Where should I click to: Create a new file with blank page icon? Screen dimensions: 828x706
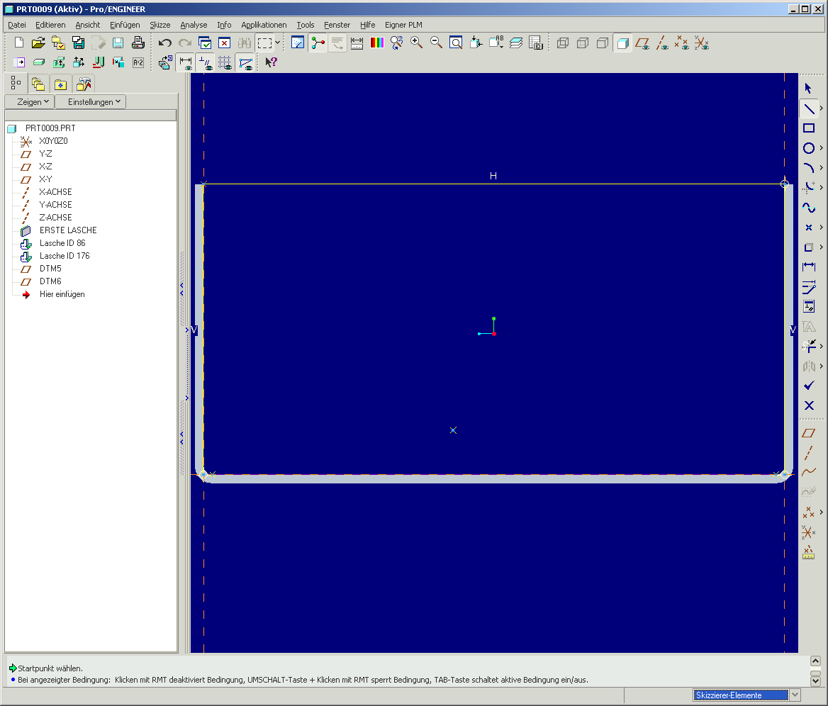pos(18,43)
